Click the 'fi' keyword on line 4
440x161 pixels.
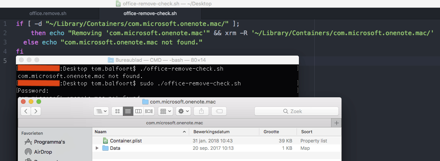[x=20, y=51]
